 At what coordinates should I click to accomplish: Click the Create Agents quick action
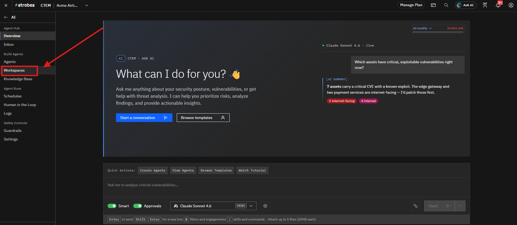click(x=153, y=170)
